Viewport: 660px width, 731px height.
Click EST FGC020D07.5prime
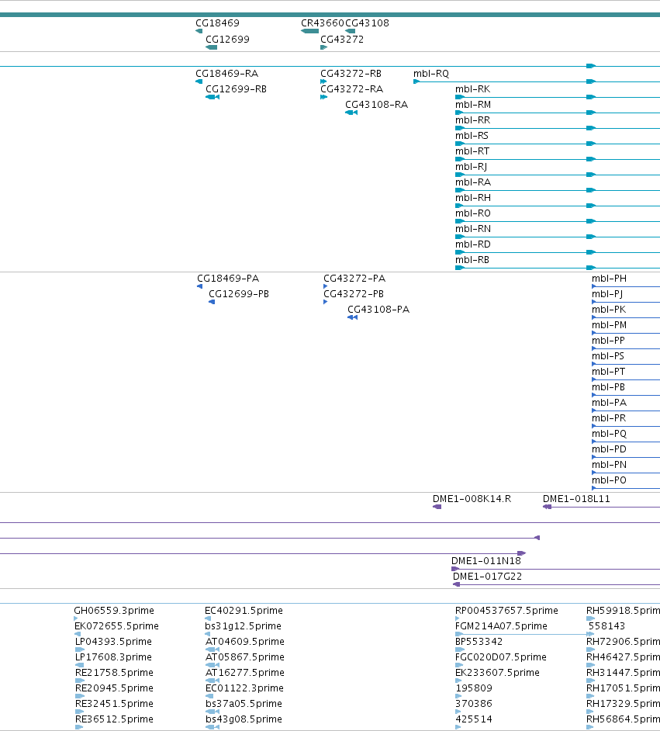[501, 657]
